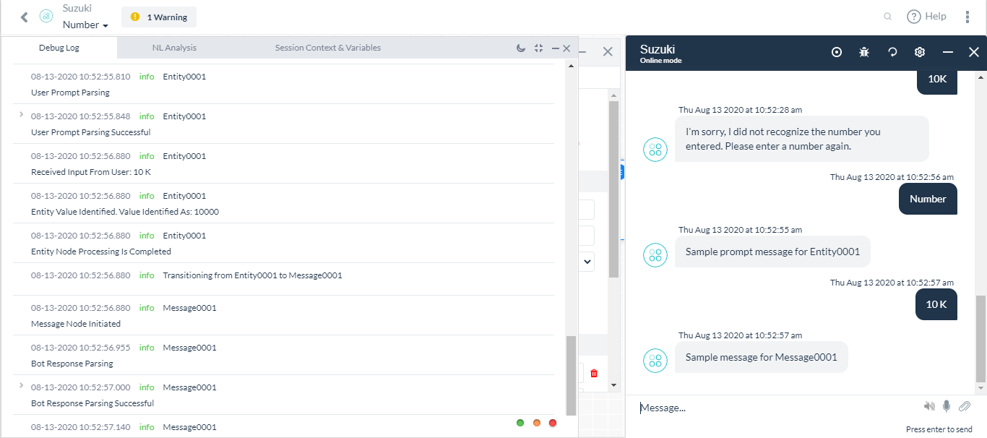Minimize the debug log panel
This screenshot has height=438, width=987.
point(556,48)
